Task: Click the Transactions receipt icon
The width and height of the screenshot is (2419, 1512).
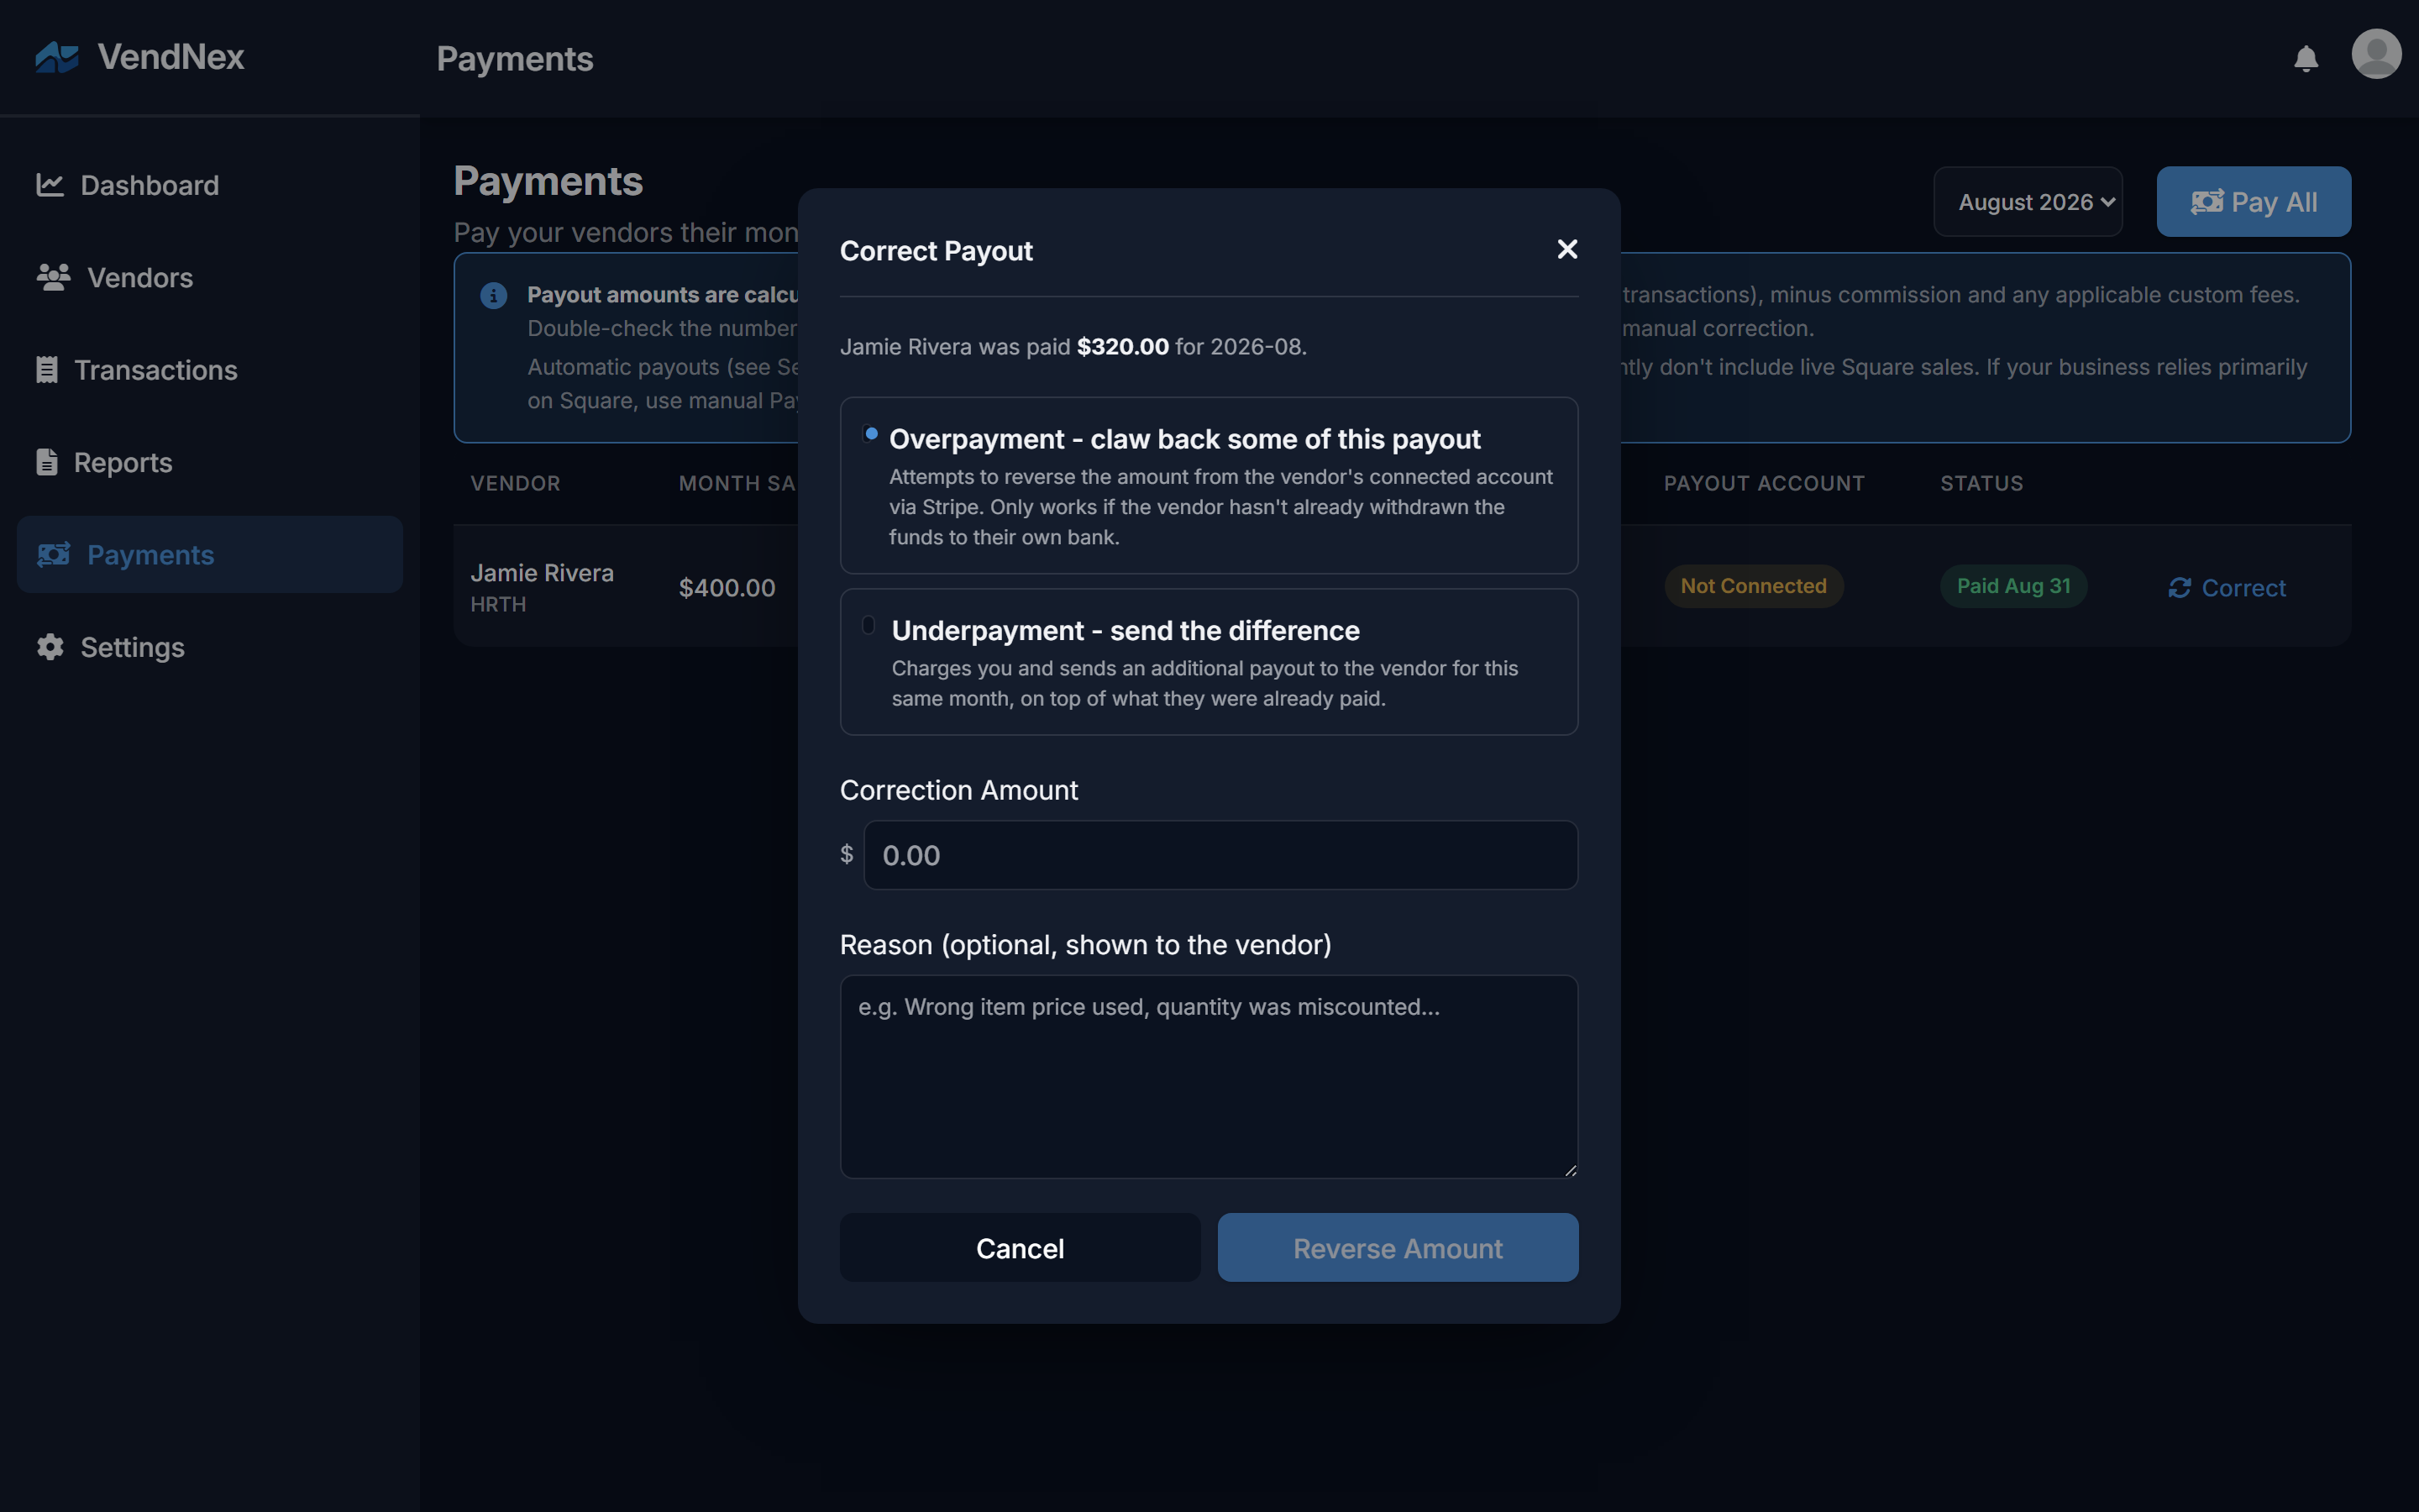Action: tap(47, 370)
